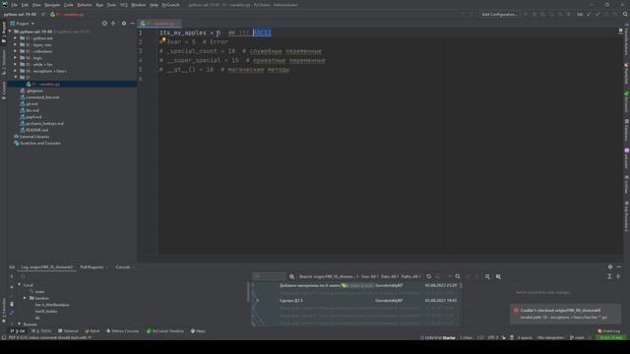Open Project panel gear settings
Screen dimensions: 630x354
124,24
